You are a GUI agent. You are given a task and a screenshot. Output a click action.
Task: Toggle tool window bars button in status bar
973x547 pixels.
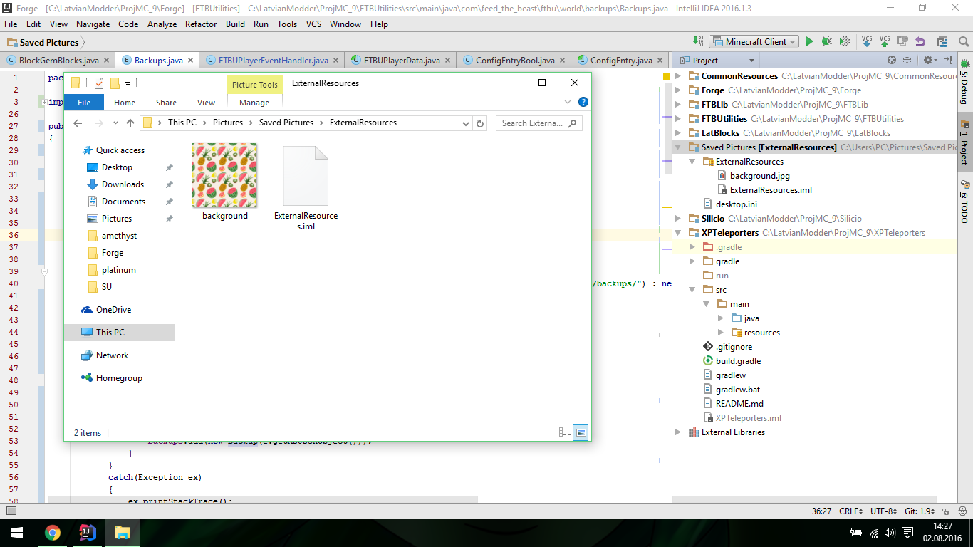pos(11,511)
